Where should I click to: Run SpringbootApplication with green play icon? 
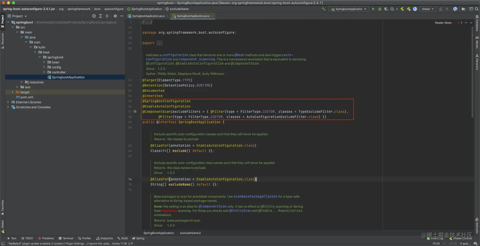point(373,9)
